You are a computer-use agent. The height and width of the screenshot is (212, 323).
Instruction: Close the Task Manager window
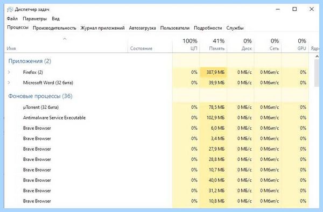click(312, 9)
